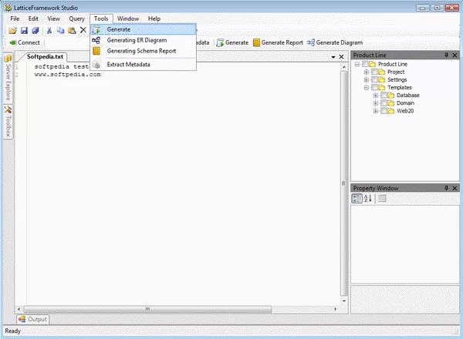Click Generate Report in the toolbar
The height and width of the screenshot is (339, 463).
(278, 42)
